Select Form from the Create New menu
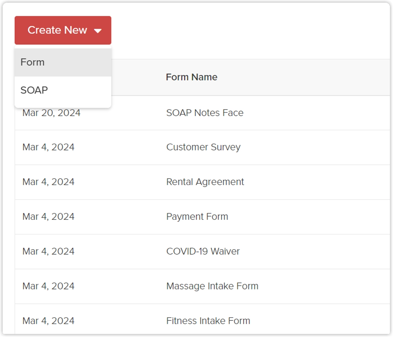This screenshot has width=393, height=339. (x=33, y=62)
